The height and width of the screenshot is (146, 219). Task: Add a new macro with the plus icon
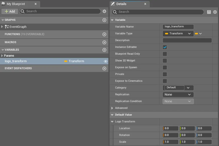[104, 42]
